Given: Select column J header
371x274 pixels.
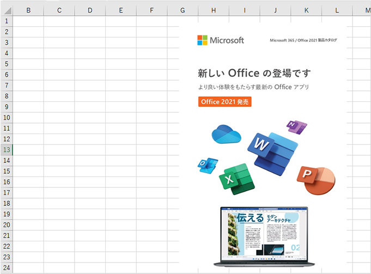Looking at the screenshot, I should [x=276, y=10].
